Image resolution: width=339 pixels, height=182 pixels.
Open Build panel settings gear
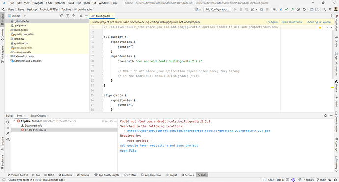[x=325, y=116]
